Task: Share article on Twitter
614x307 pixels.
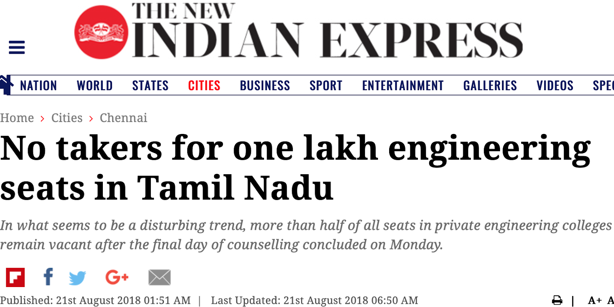Action: point(78,278)
